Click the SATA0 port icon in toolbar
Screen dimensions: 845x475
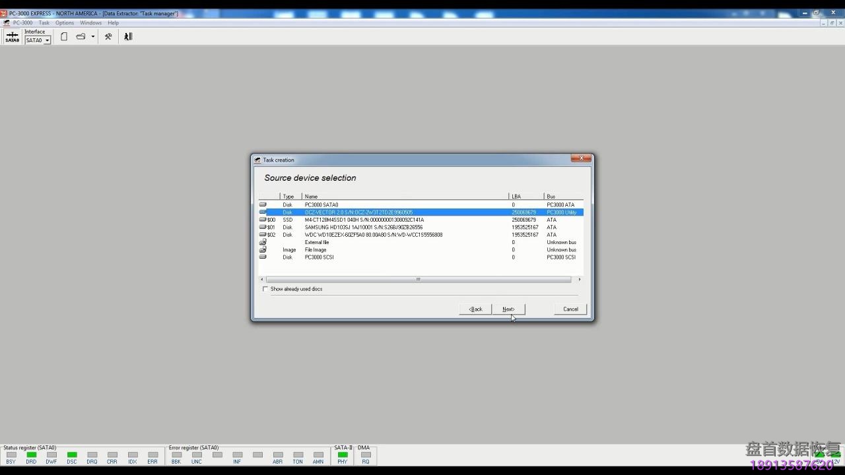(x=12, y=37)
